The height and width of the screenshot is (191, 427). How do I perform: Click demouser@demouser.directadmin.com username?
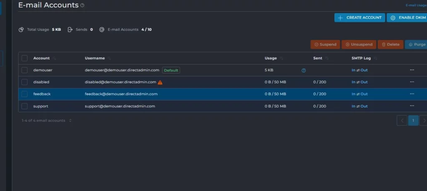coord(122,70)
